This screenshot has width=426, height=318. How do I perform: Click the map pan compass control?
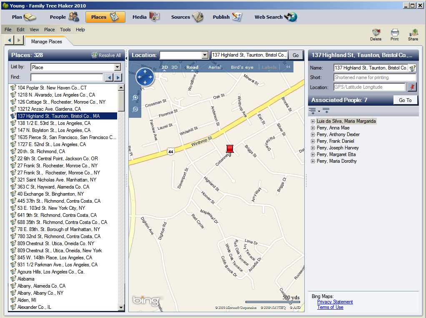pyautogui.click(x=145, y=77)
